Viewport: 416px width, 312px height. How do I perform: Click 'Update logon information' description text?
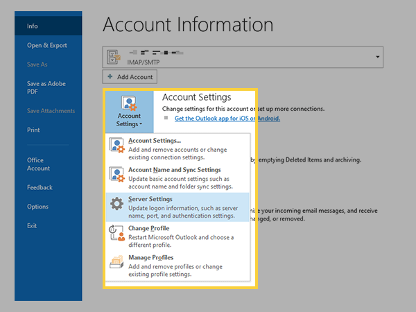(183, 212)
